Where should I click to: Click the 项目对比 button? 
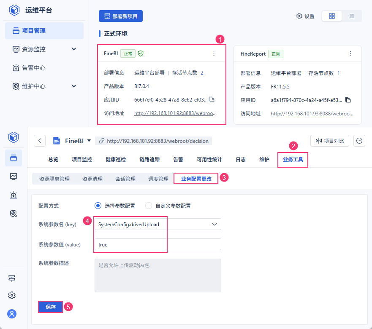(x=329, y=141)
